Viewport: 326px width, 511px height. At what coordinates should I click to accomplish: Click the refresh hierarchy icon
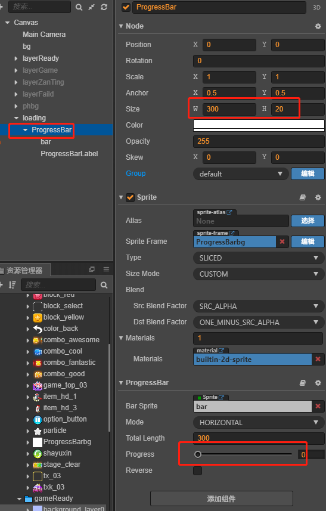tap(104, 7)
